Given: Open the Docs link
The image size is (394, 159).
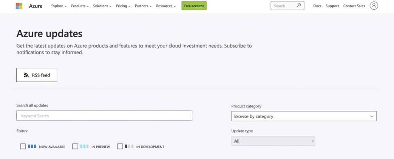Looking at the screenshot, I should 317,6.
